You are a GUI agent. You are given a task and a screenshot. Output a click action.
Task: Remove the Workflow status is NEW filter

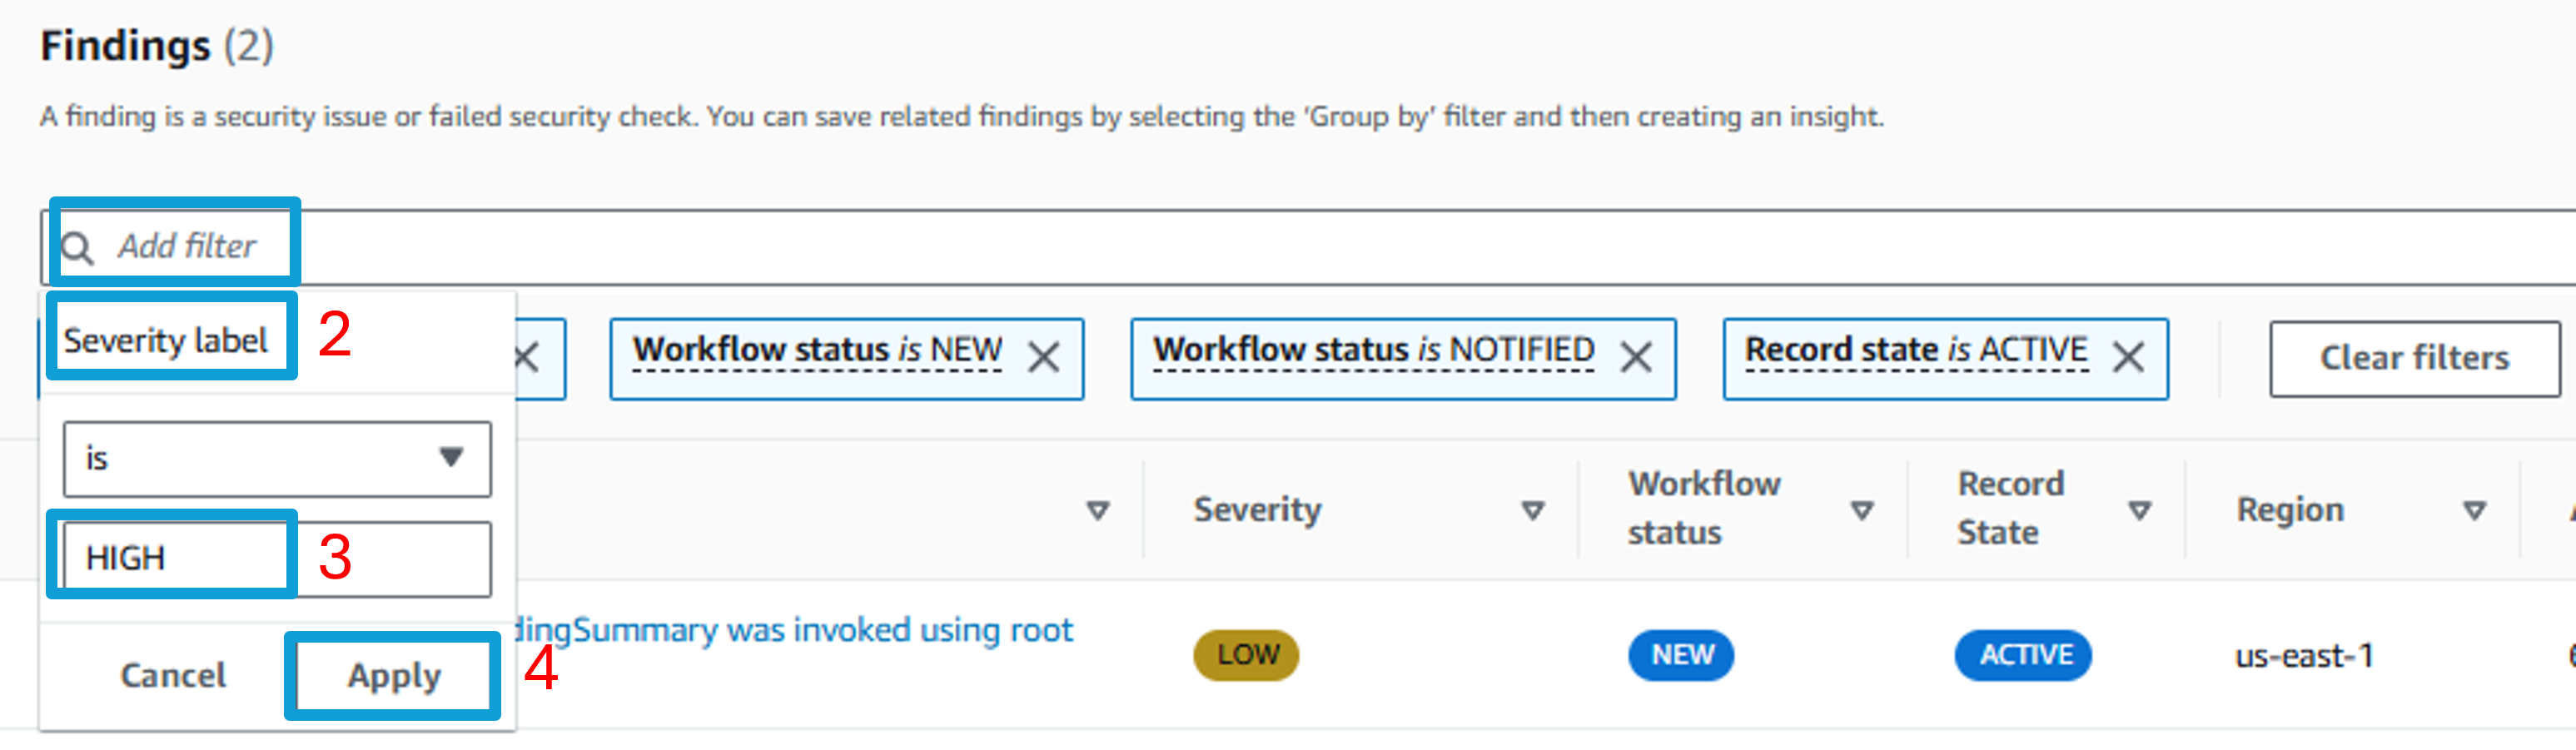click(x=1043, y=357)
